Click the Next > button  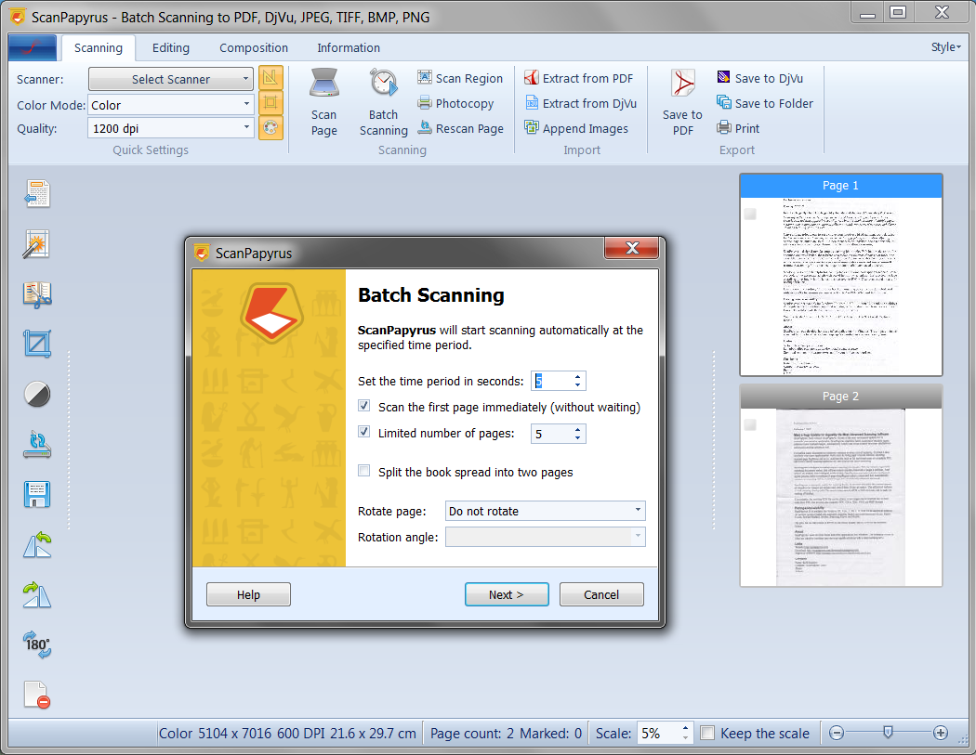tap(507, 594)
